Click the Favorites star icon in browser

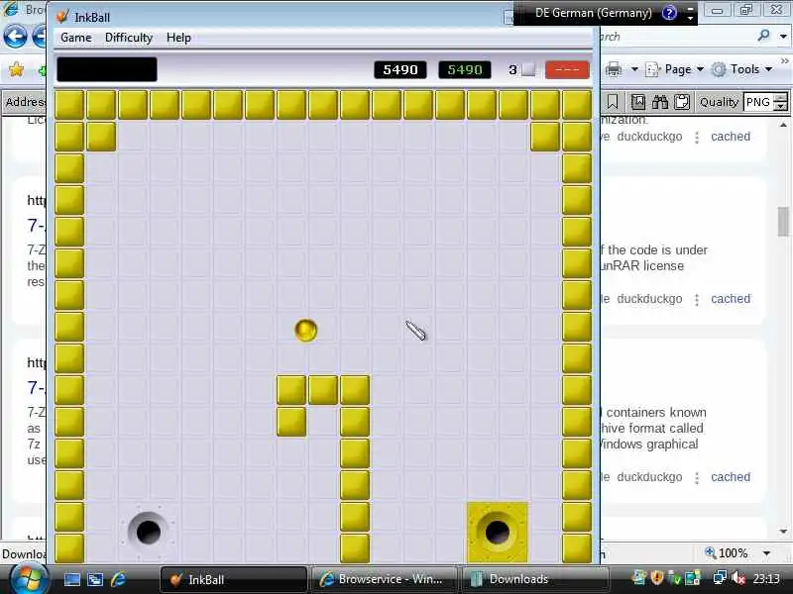pyautogui.click(x=16, y=69)
